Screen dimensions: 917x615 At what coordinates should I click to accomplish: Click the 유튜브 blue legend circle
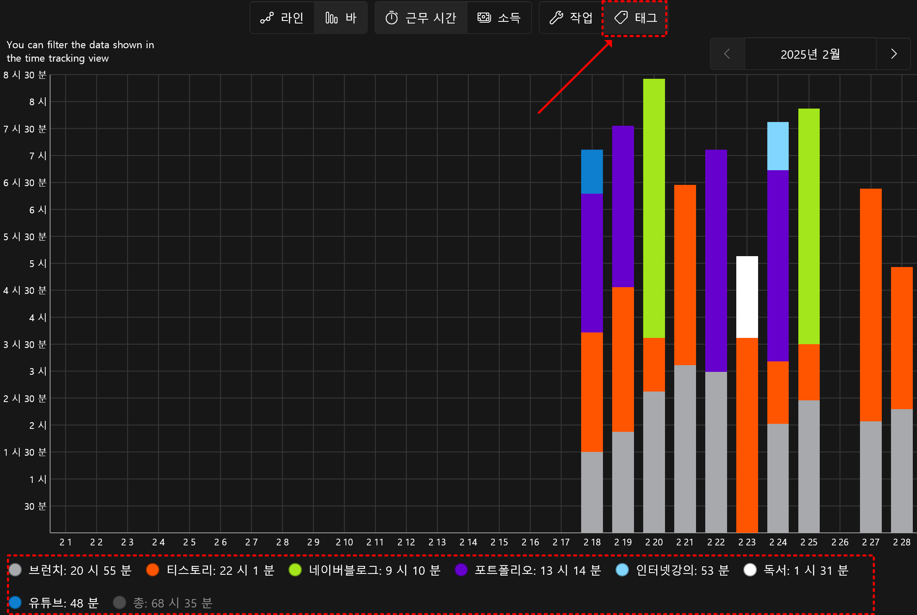point(16,603)
